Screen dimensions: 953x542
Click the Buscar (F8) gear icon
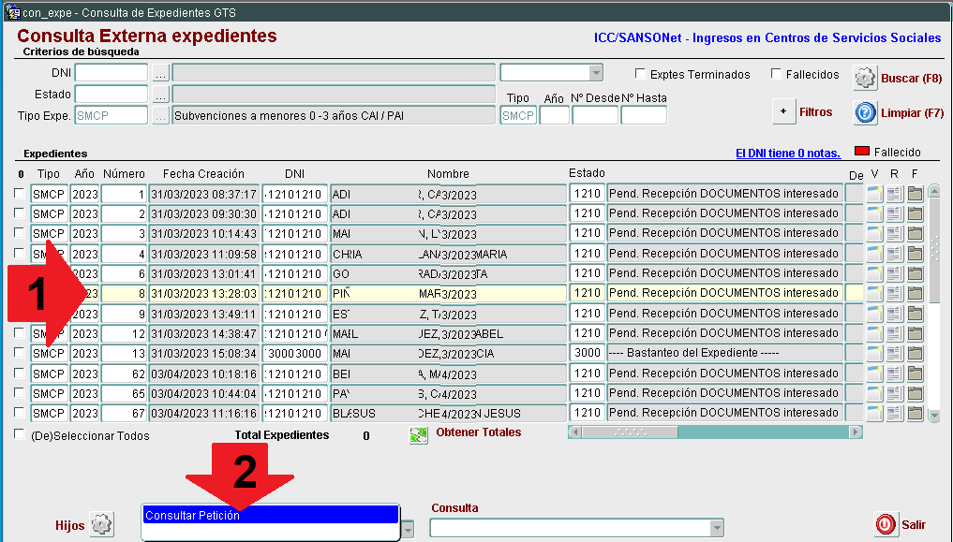[x=864, y=78]
